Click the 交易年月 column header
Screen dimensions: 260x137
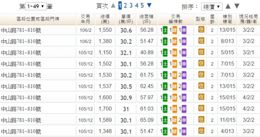click(86, 19)
